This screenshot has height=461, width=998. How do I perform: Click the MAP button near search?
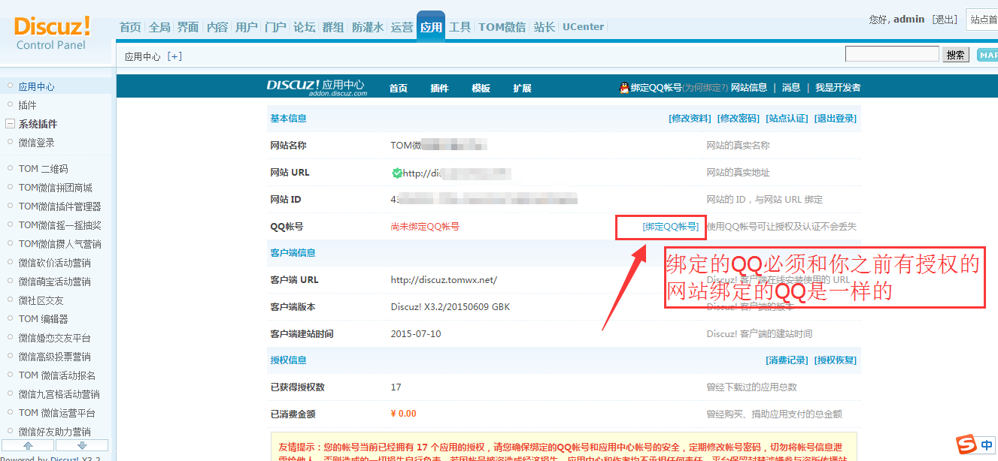point(987,55)
